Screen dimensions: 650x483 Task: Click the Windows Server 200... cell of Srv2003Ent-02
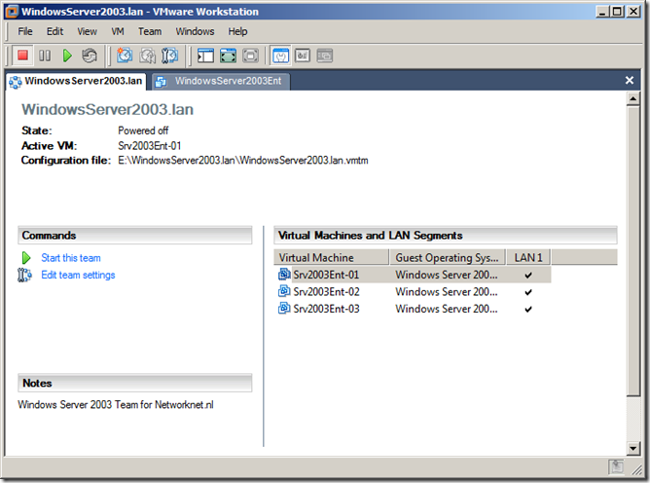point(446,292)
